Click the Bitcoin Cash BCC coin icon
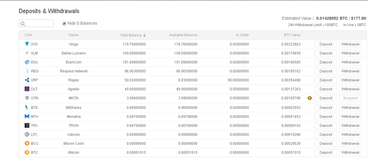The height and width of the screenshot is (159, 368). 27,143
